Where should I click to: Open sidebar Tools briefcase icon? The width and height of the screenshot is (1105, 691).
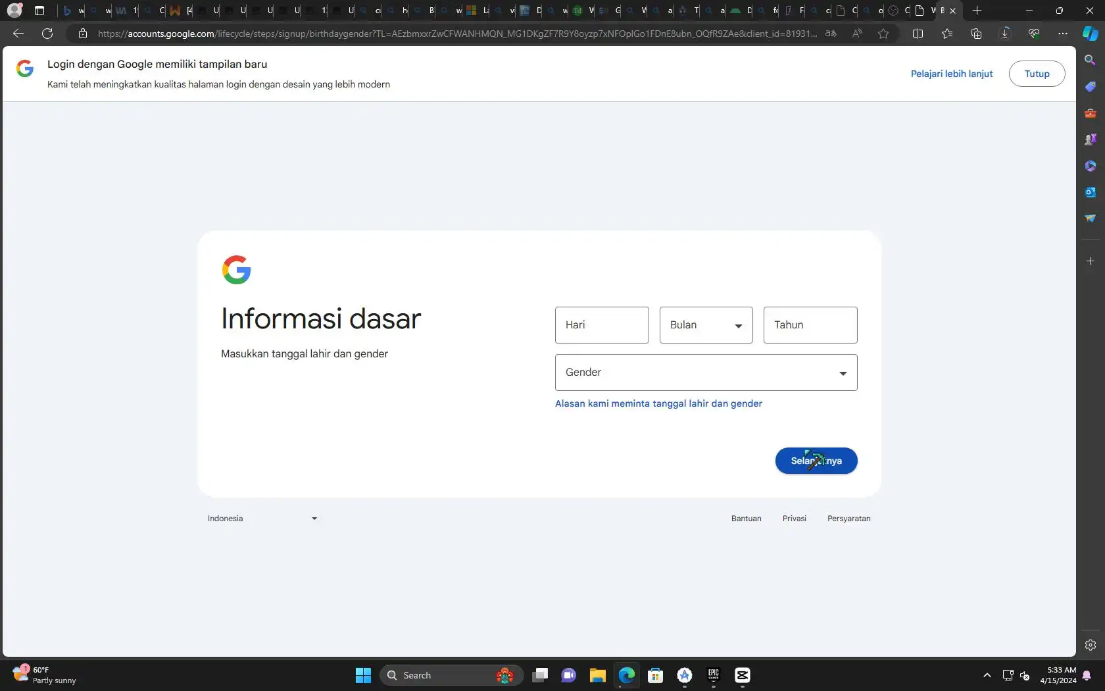click(1091, 113)
